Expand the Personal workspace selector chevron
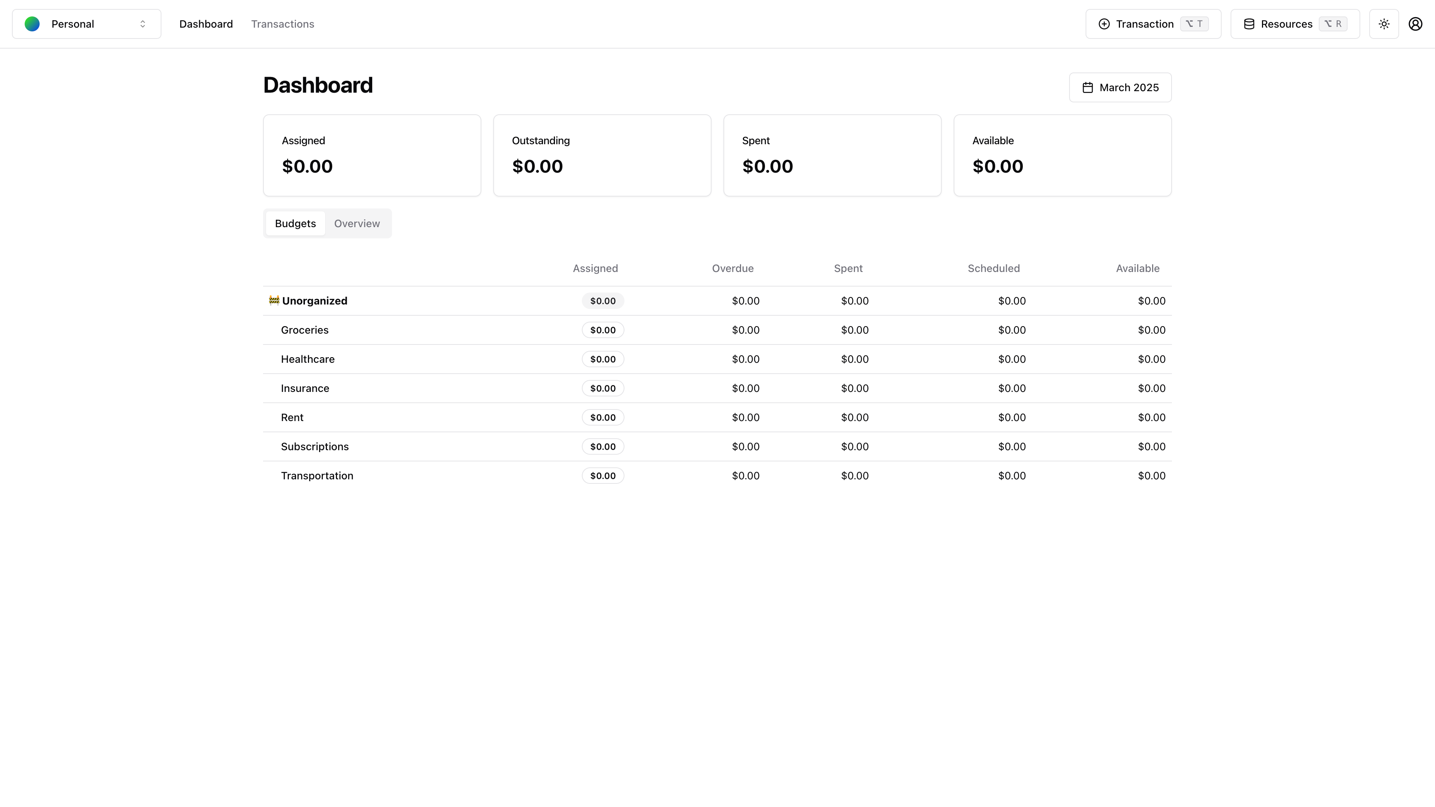 [x=143, y=24]
